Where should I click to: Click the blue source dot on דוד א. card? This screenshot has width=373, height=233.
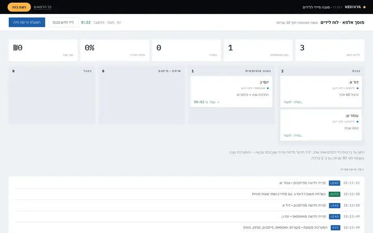point(357,88)
